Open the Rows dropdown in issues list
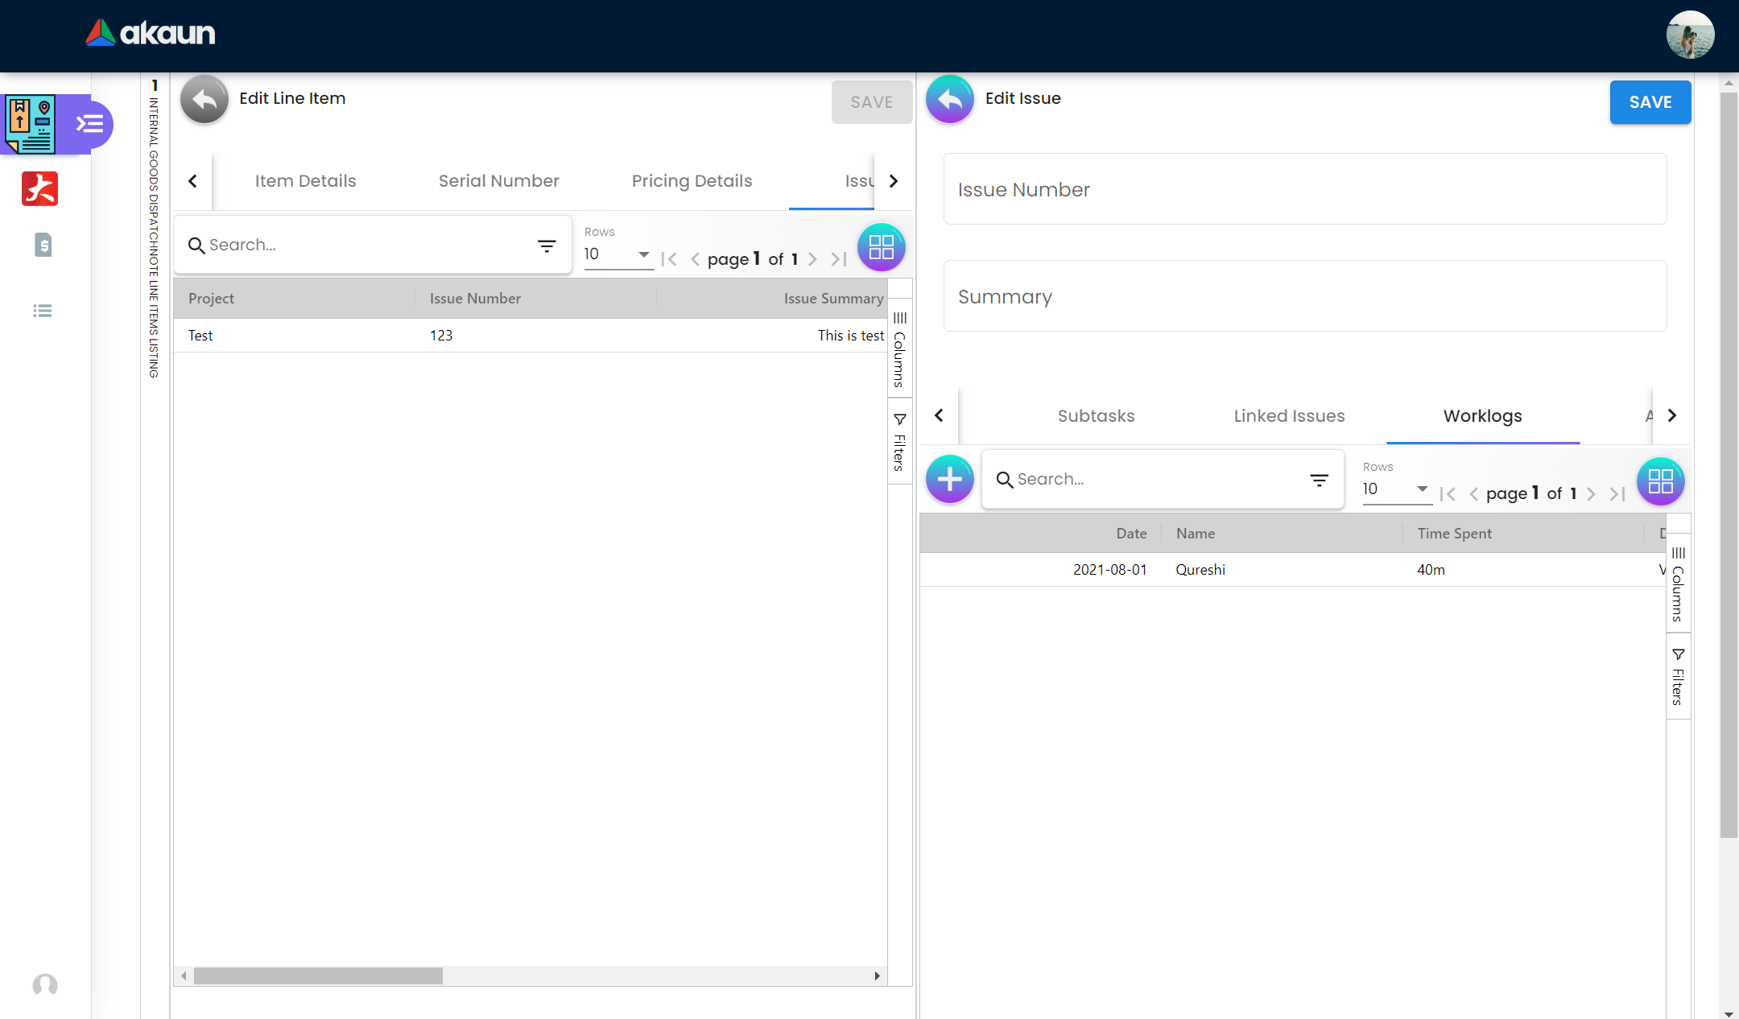 (x=618, y=254)
